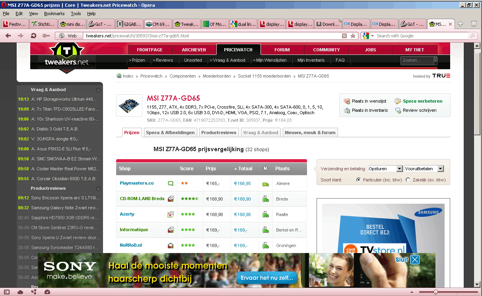Switch to Specs & Afbeeldingen tab
The image size is (482, 296).
pos(170,132)
